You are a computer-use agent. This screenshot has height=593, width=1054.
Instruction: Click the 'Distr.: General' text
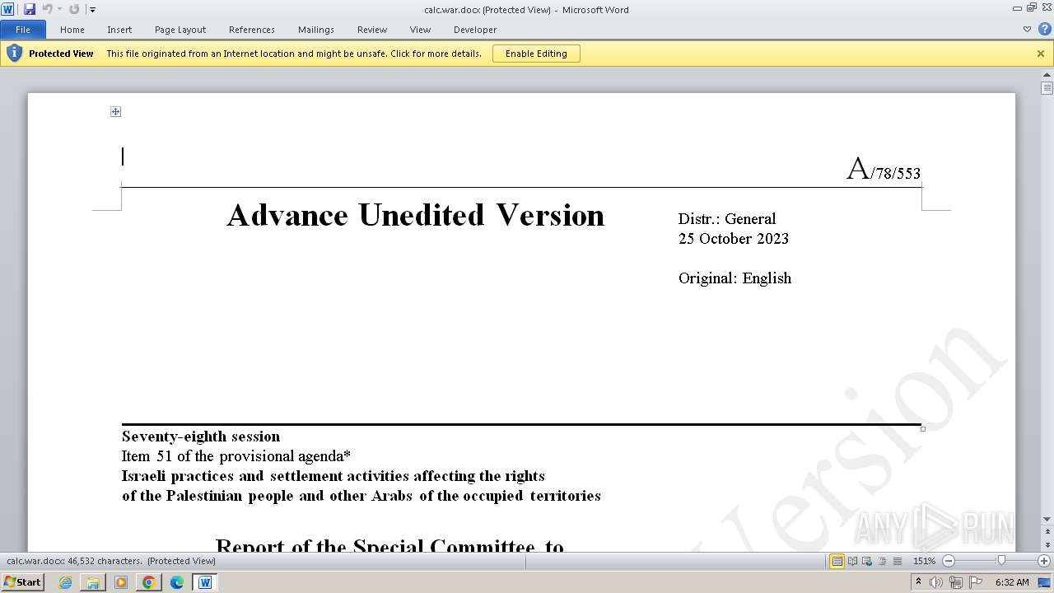coord(727,219)
